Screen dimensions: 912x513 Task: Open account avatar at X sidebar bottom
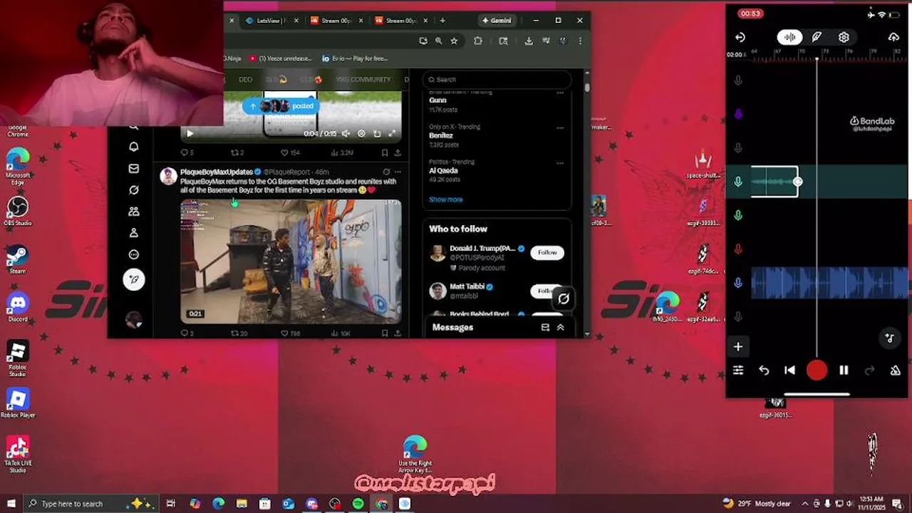click(x=133, y=320)
